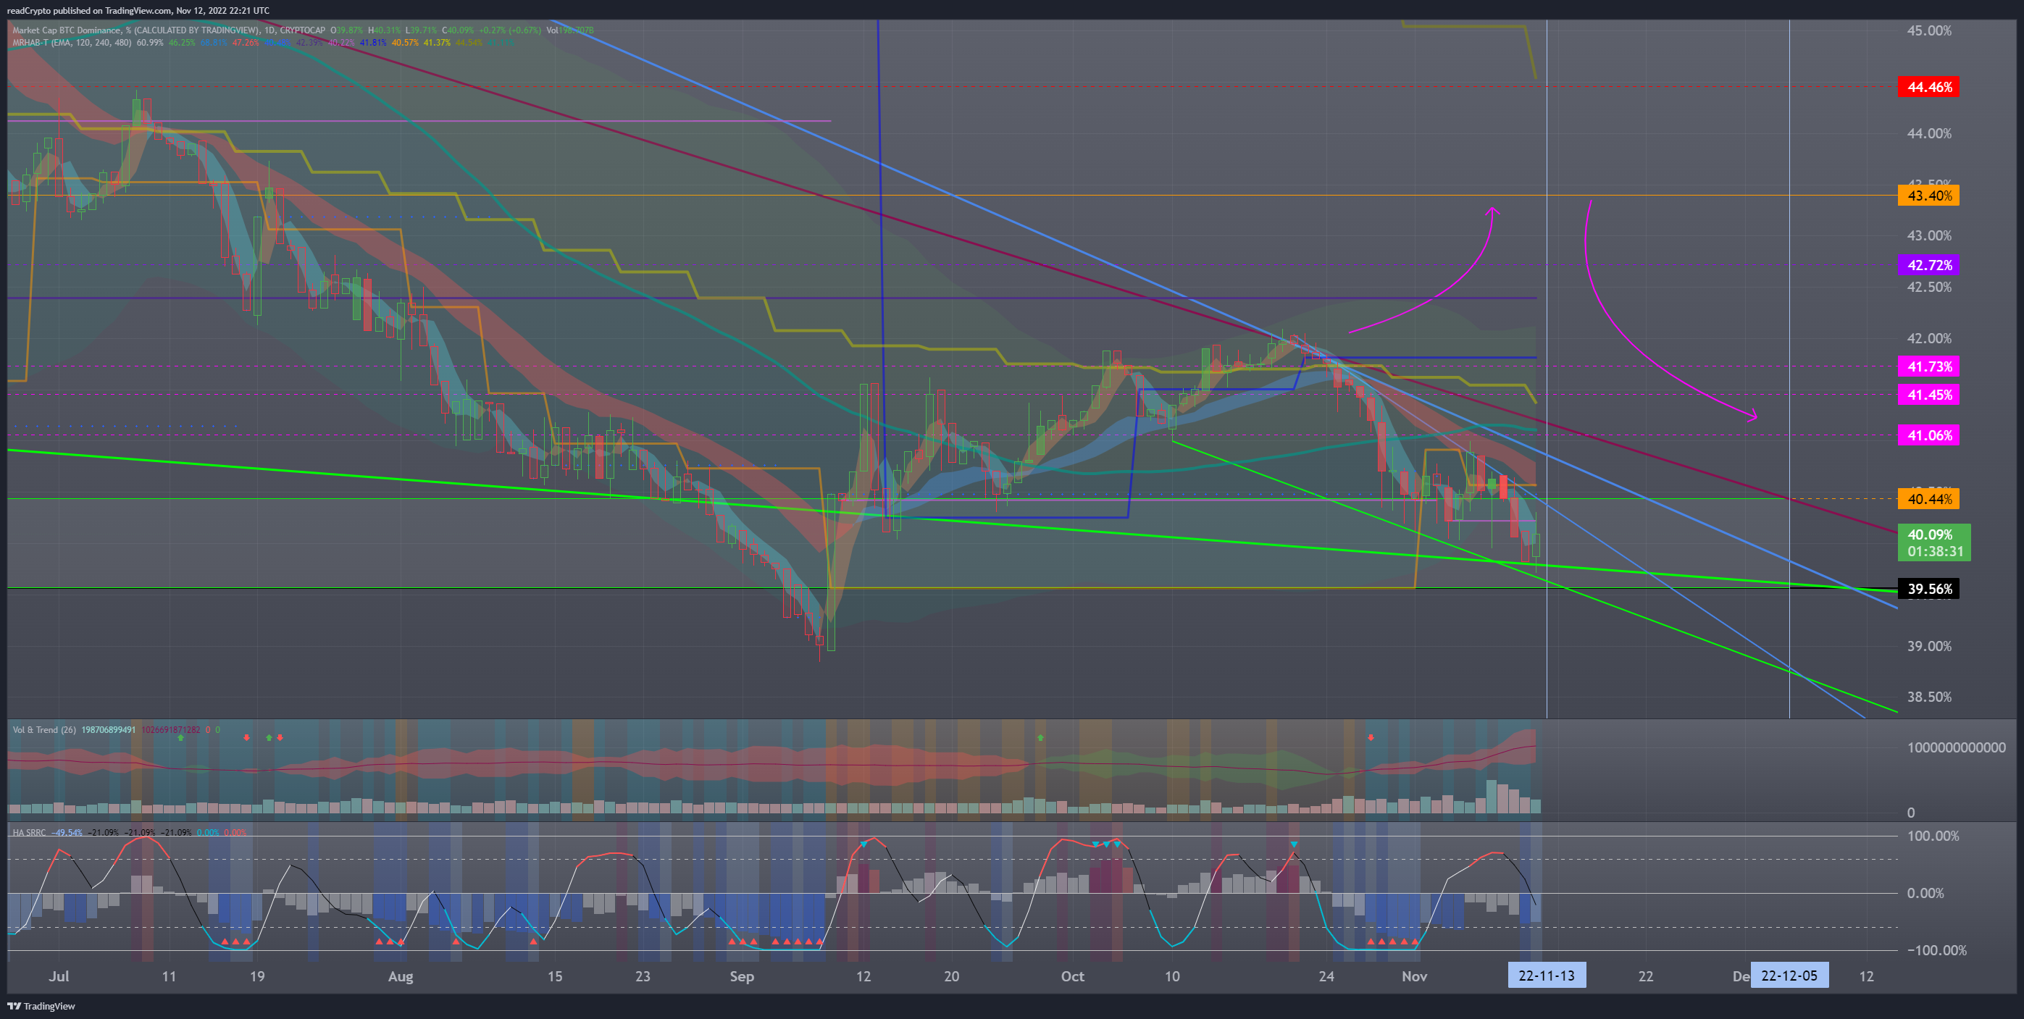Screen dimensions: 2024x1019
Task: Click the TradingView logo at bottom left
Action: (41, 1006)
